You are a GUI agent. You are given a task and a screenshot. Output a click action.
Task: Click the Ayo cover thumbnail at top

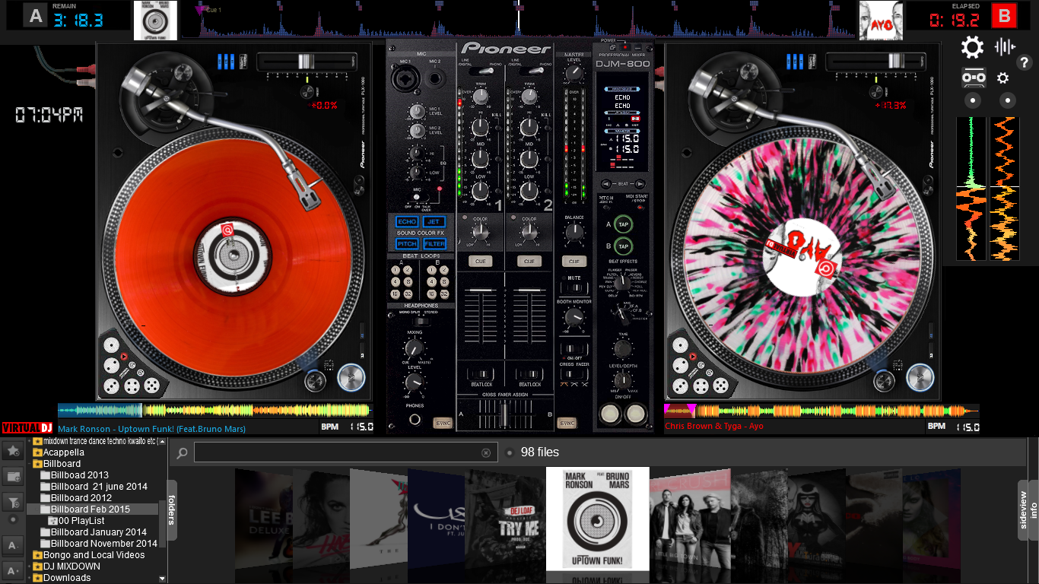coord(880,21)
